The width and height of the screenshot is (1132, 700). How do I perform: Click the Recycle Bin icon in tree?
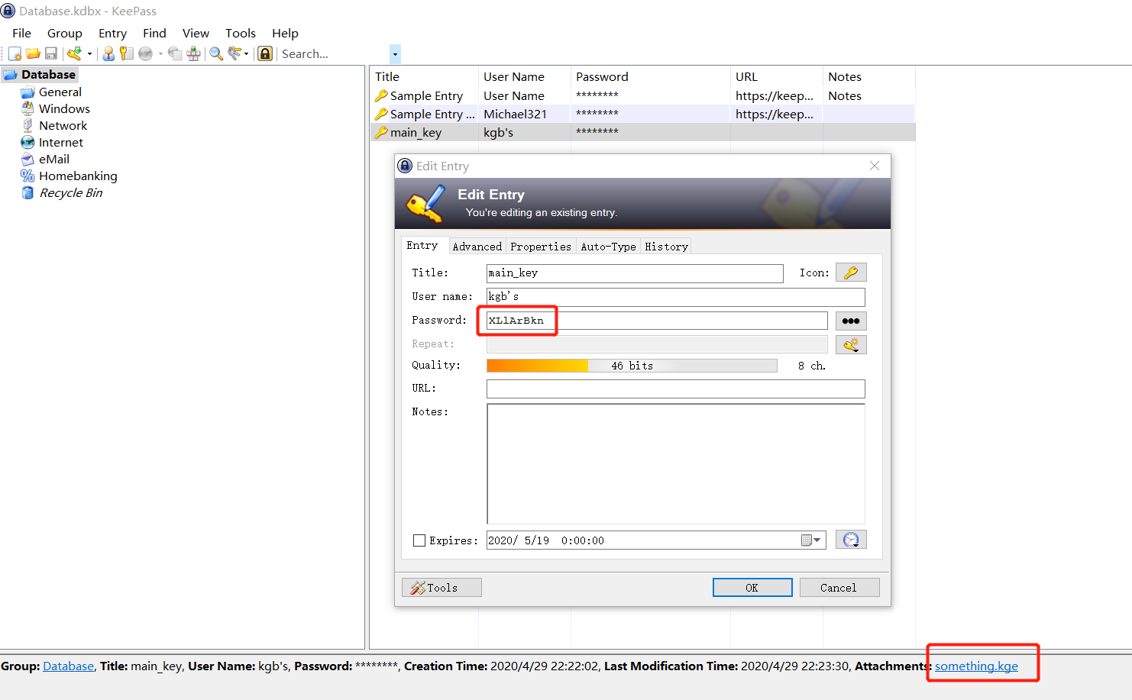point(28,192)
